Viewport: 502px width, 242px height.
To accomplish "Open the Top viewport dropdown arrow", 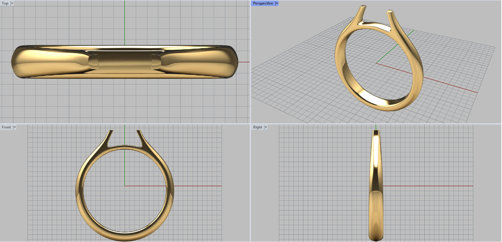I will [12, 3].
